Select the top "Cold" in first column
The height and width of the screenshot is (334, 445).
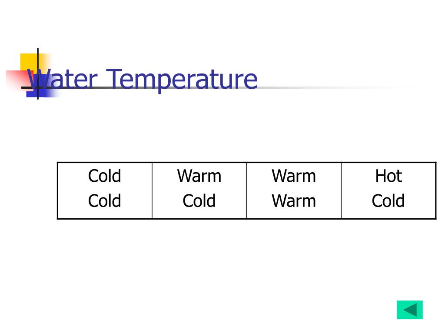point(104,176)
